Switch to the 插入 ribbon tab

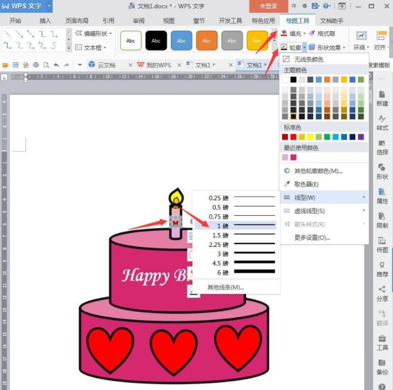45,21
